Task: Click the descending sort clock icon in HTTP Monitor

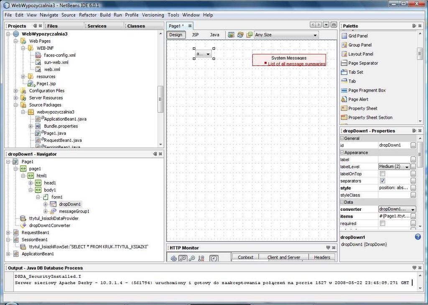Action: 183,258
